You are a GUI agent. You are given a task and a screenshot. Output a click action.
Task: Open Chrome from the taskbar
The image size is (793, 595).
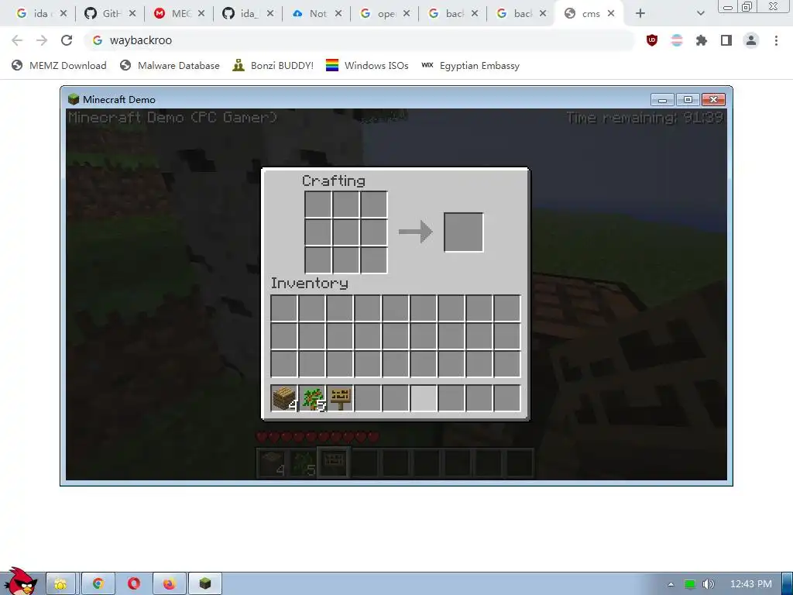(98, 584)
